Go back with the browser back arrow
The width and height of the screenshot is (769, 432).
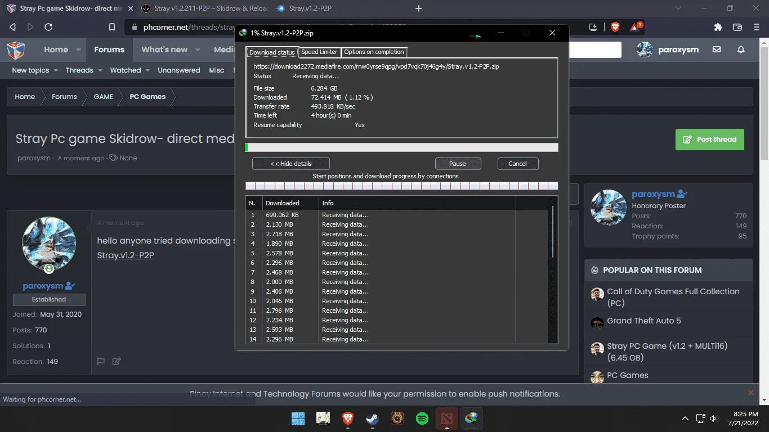(x=12, y=27)
